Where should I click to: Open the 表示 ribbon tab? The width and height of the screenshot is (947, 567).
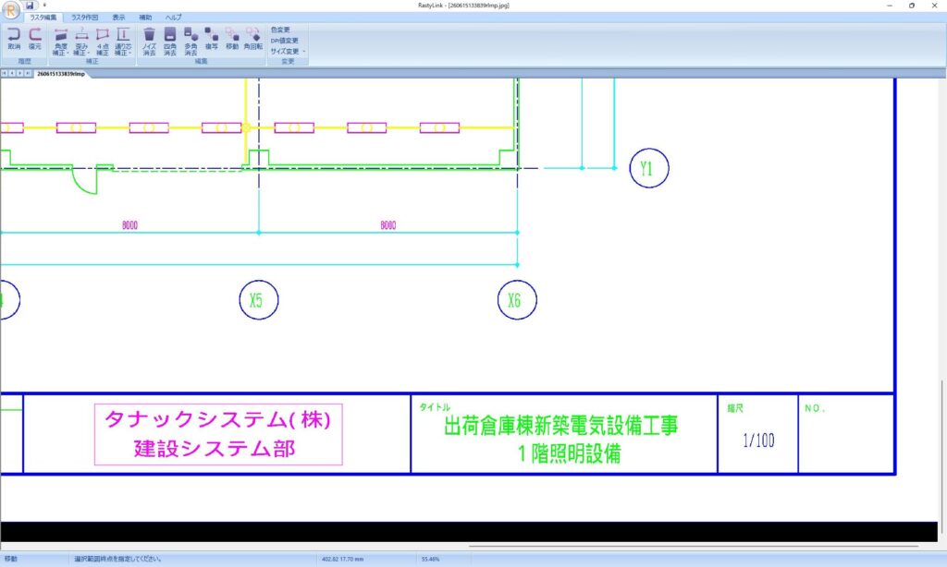coord(118,18)
